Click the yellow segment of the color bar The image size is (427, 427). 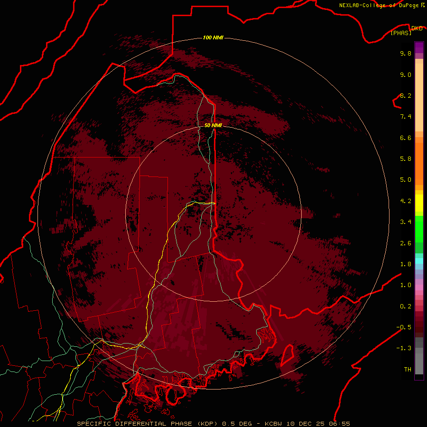pyautogui.click(x=419, y=203)
